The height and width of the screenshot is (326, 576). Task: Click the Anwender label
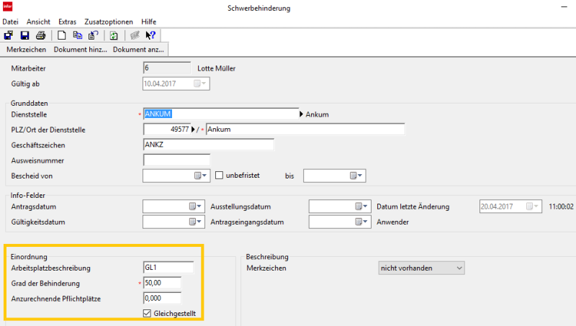[392, 222]
